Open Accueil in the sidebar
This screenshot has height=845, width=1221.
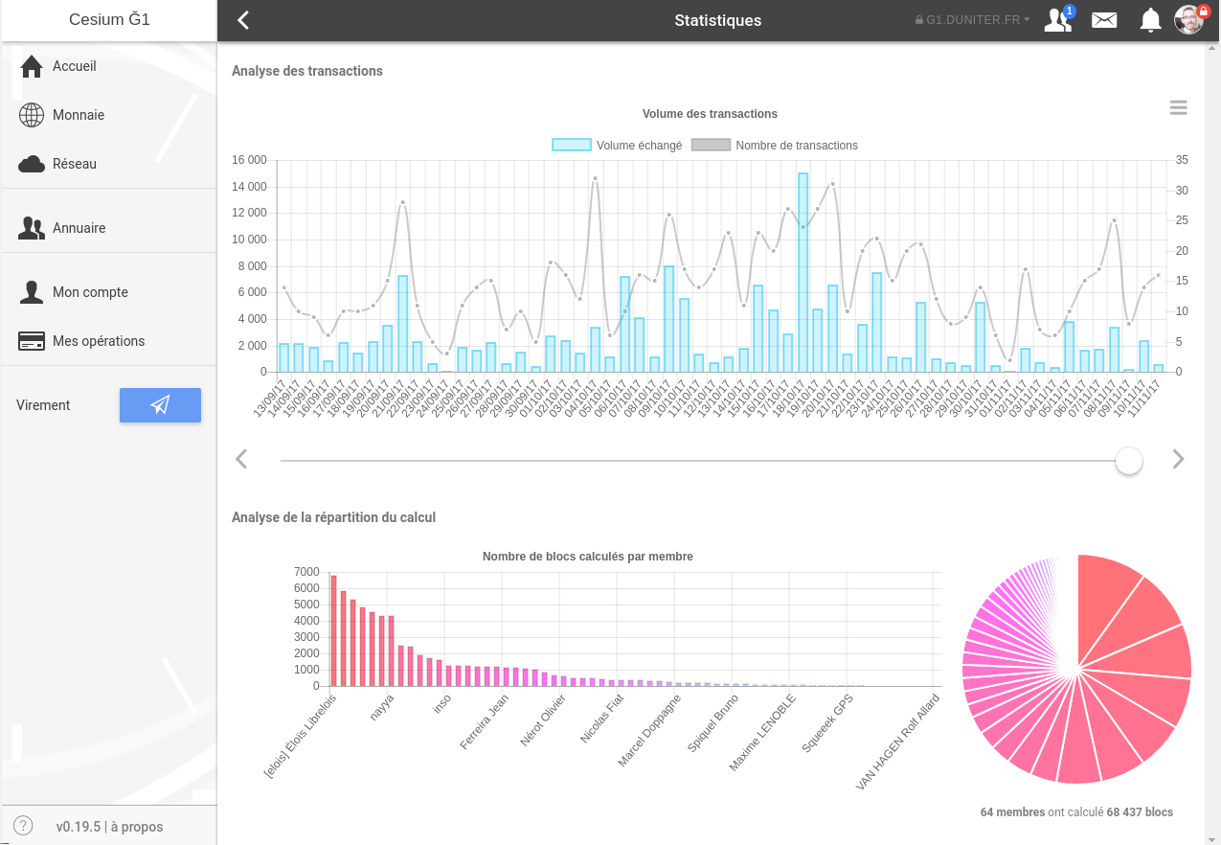pos(74,66)
